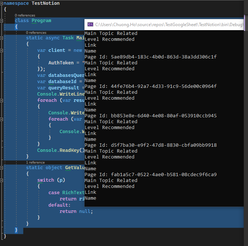This screenshot has width=248, height=246.
Task: Click Page Id 44fe76b4-92a7-4d33 line in console
Action: (151, 86)
